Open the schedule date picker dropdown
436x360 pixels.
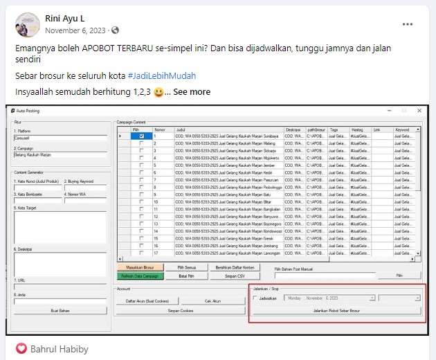point(372,298)
